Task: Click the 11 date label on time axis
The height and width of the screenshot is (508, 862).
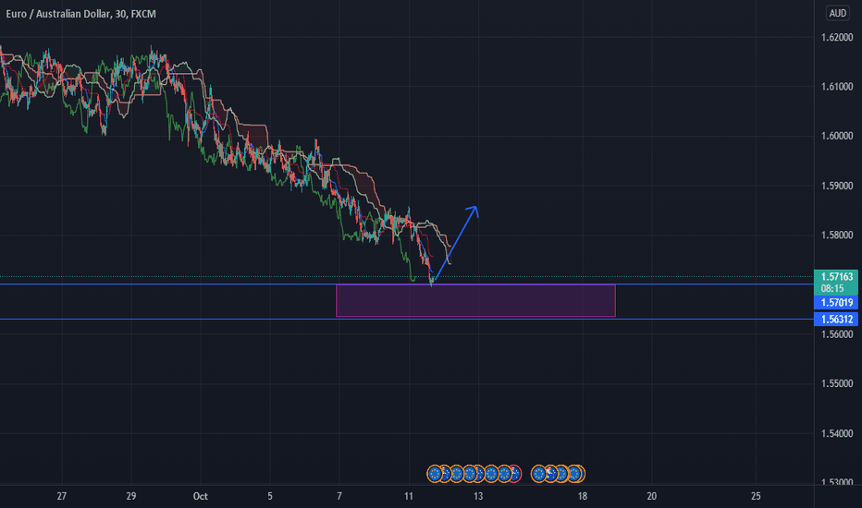Action: point(409,497)
